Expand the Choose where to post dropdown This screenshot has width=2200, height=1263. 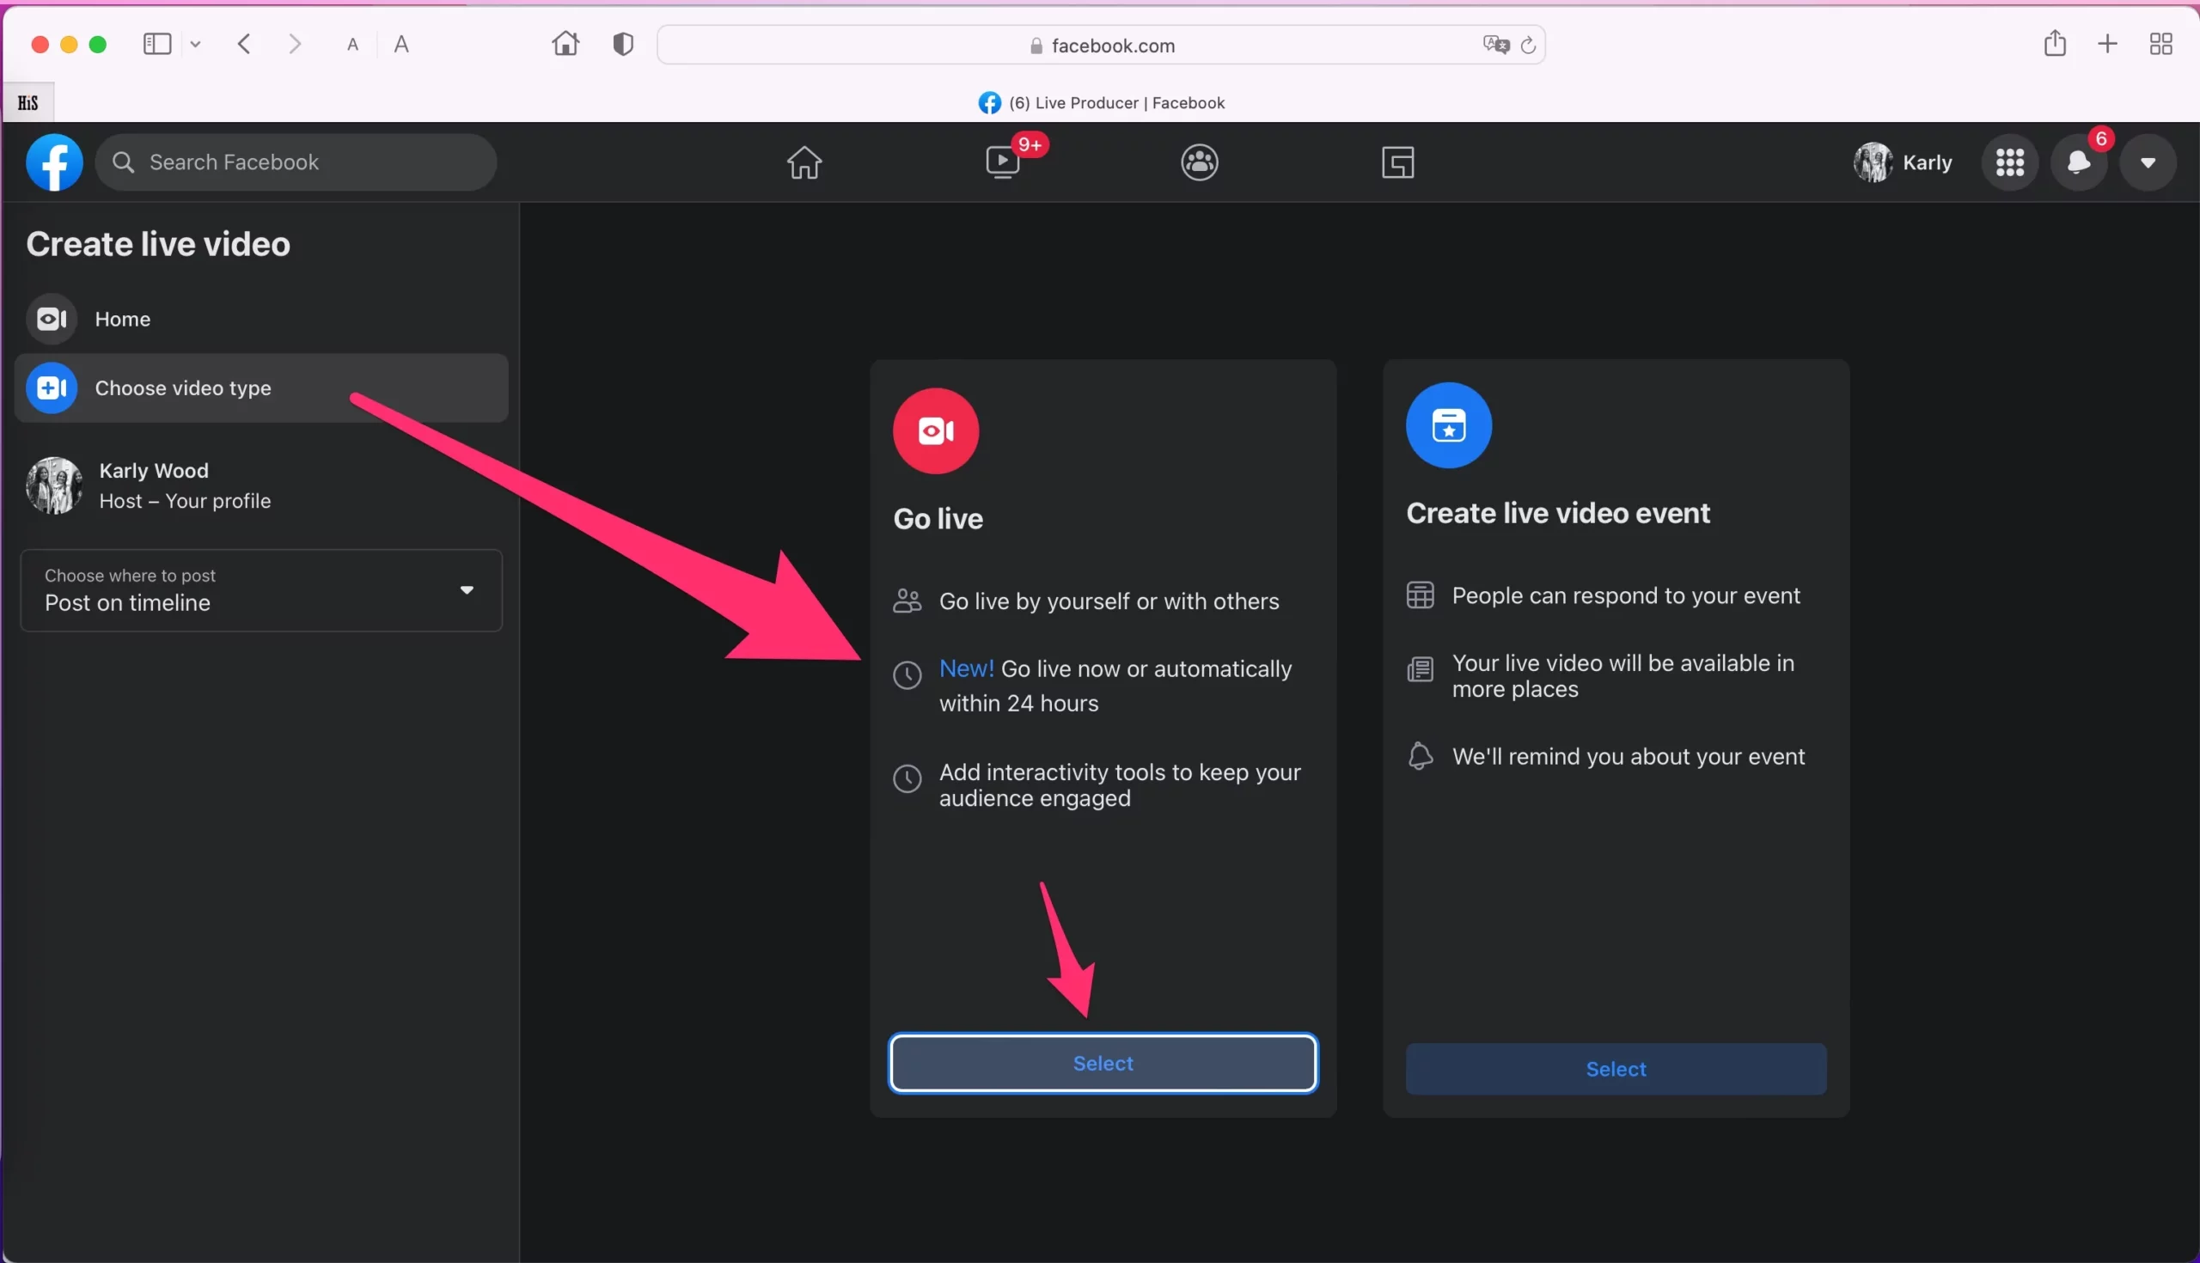(x=466, y=589)
